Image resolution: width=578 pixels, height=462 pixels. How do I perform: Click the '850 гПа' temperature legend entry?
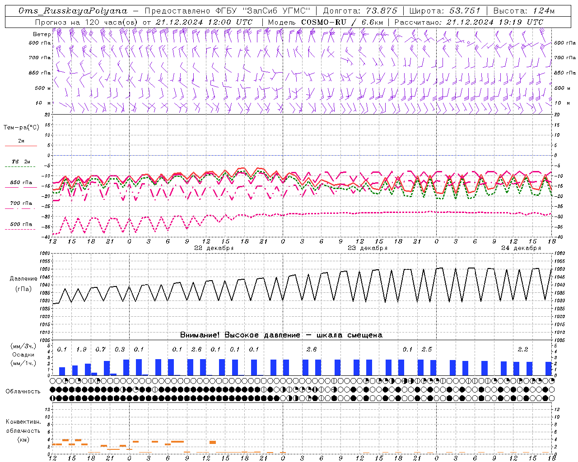pos(21,183)
